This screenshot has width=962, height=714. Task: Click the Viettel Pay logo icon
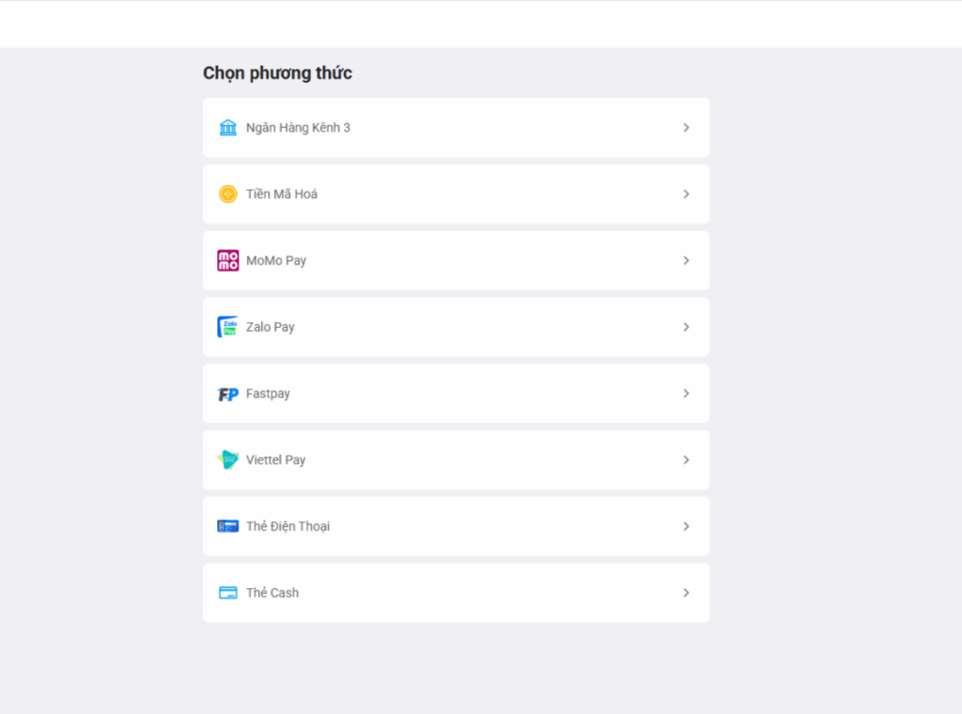click(x=227, y=459)
